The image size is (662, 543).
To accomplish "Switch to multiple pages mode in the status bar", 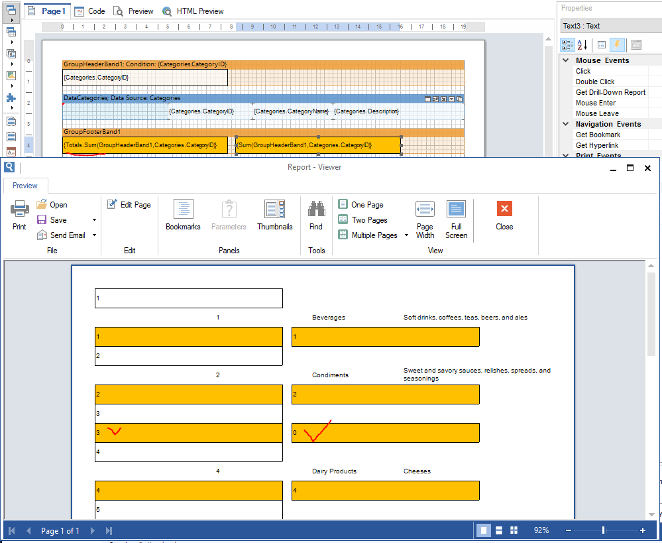I will tap(514, 530).
